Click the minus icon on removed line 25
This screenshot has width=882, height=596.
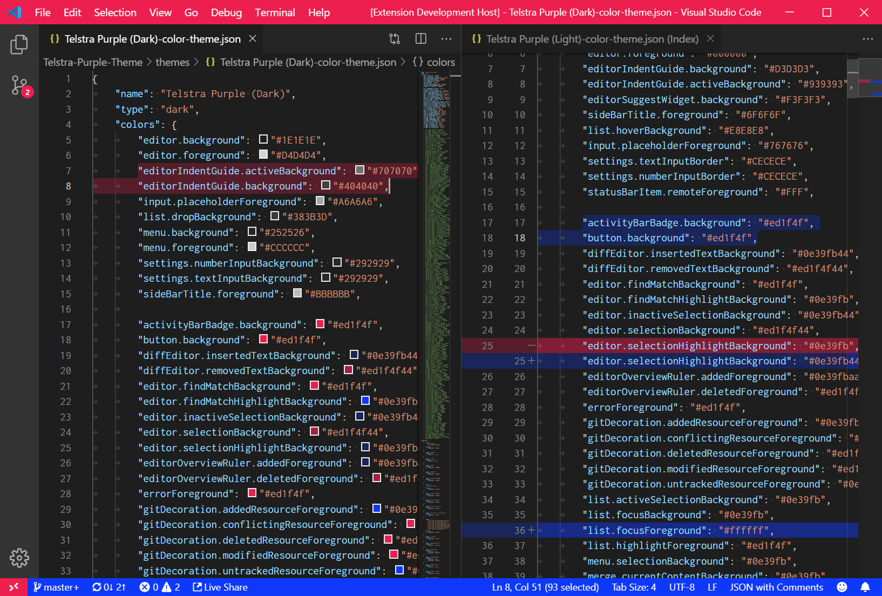tap(532, 346)
